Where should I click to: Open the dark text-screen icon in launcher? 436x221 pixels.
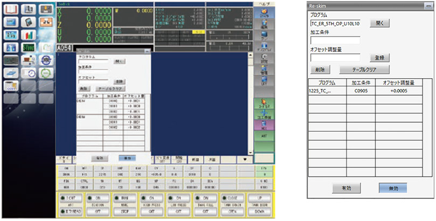(11, 60)
